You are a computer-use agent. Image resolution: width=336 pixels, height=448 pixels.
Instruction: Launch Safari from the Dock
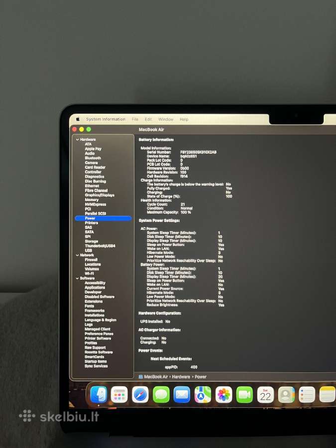140,395
